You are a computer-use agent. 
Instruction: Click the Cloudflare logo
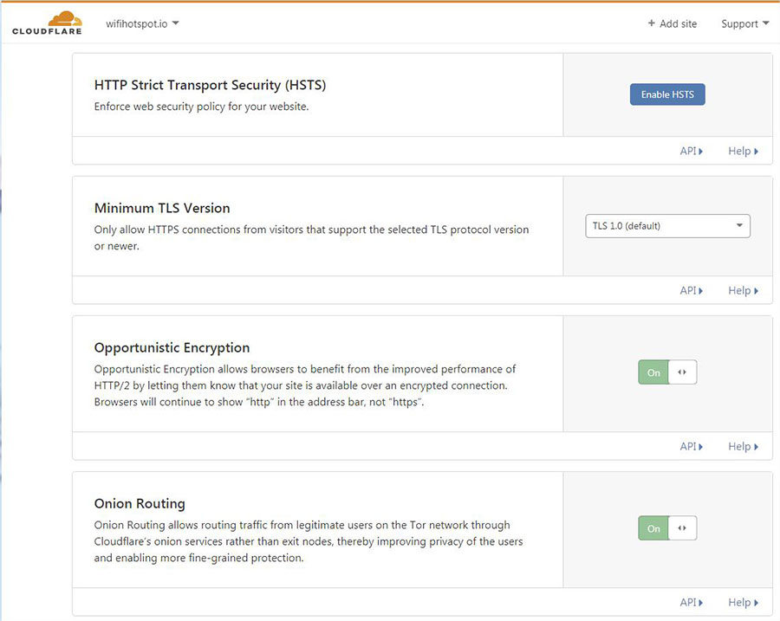coord(47,23)
